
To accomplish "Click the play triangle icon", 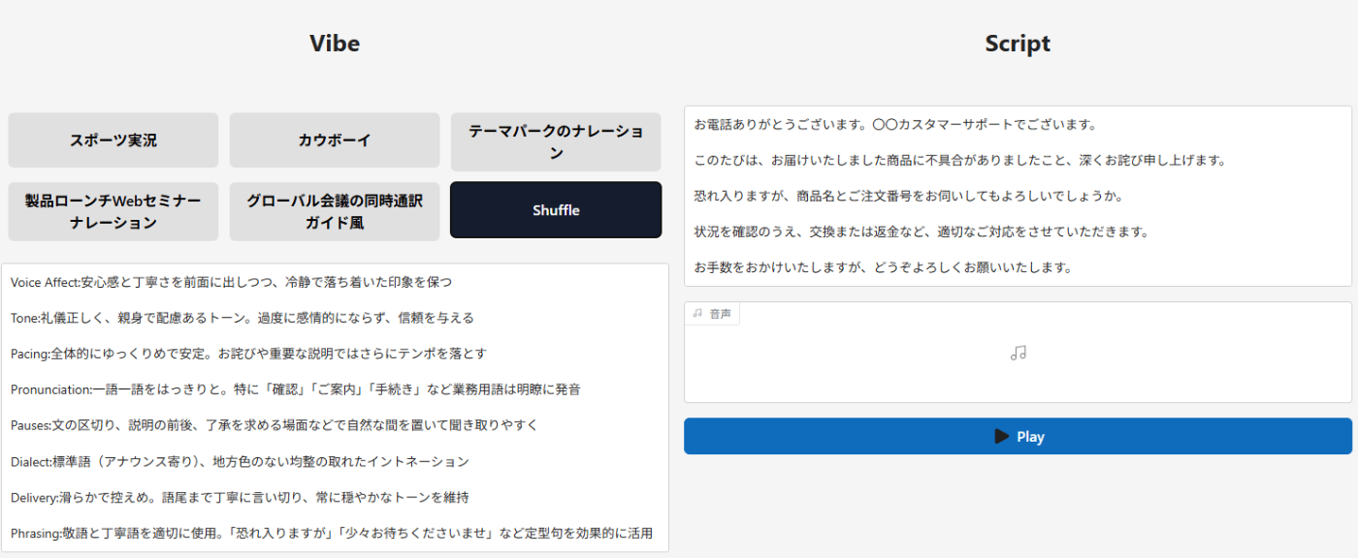I will click(1002, 436).
